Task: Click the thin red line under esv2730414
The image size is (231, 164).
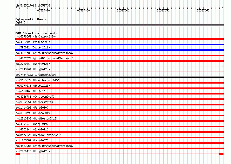Action: tap(119, 66)
